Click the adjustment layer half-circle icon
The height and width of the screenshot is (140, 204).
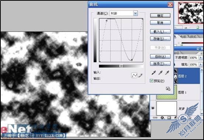tap(176, 118)
